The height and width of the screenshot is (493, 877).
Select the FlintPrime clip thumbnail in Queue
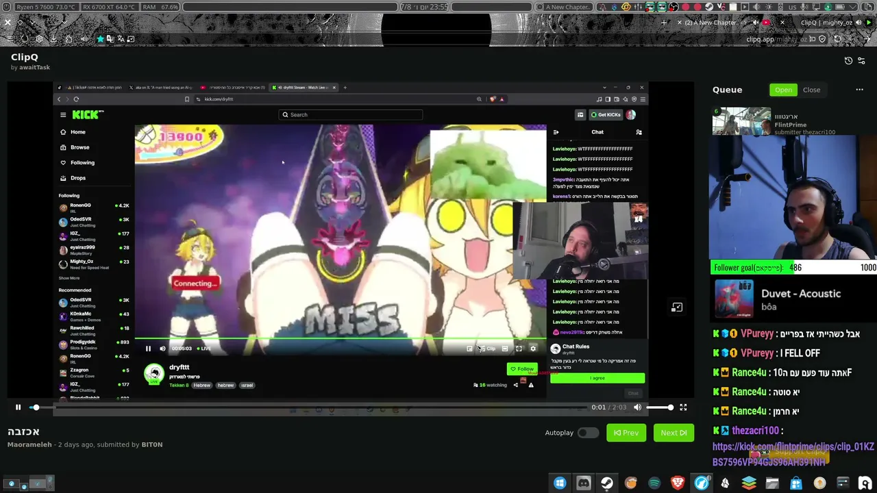click(741, 121)
